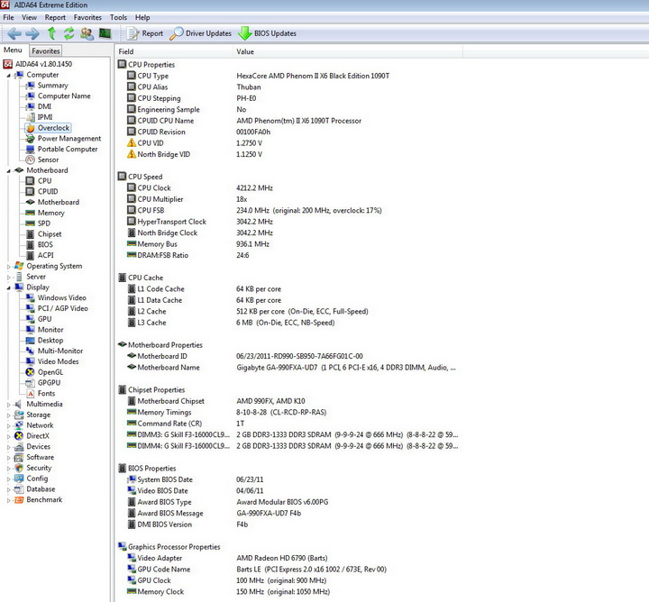Click the CPU icon under Motherboard
This screenshot has height=602, width=649.
pos(30,181)
